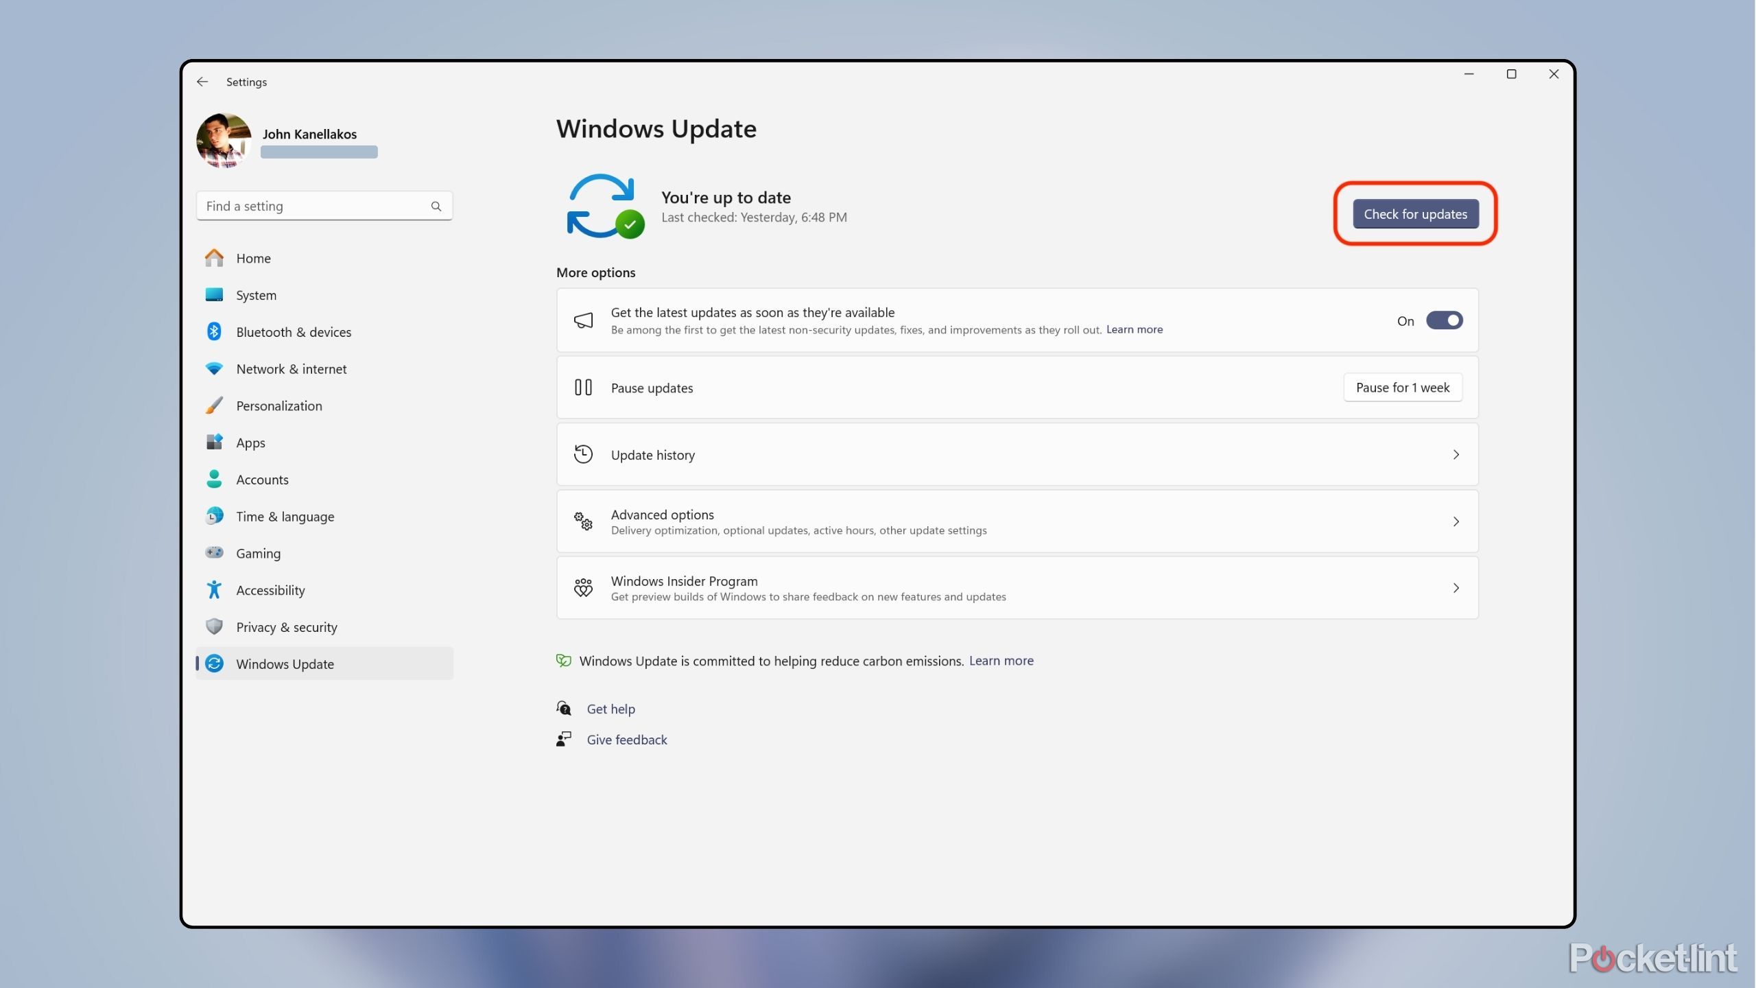
Task: Go to Accounts settings
Action: pyautogui.click(x=324, y=480)
